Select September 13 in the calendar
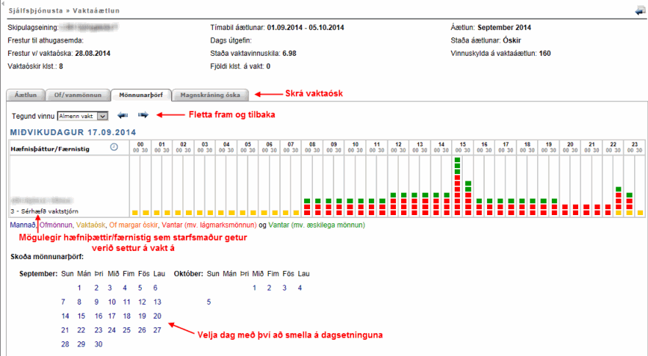The image size is (648, 356). pos(157,302)
